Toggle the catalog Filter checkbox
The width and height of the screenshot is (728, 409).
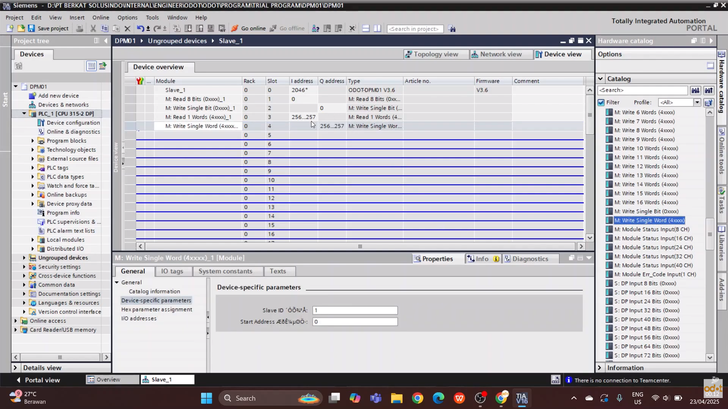(601, 102)
